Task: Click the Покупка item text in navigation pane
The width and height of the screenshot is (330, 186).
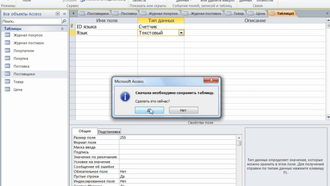Action: 21,59
